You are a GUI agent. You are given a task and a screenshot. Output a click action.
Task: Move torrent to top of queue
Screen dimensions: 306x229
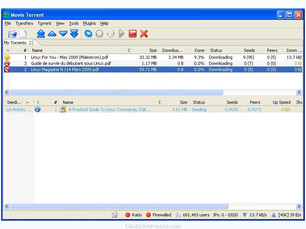tap(41, 34)
